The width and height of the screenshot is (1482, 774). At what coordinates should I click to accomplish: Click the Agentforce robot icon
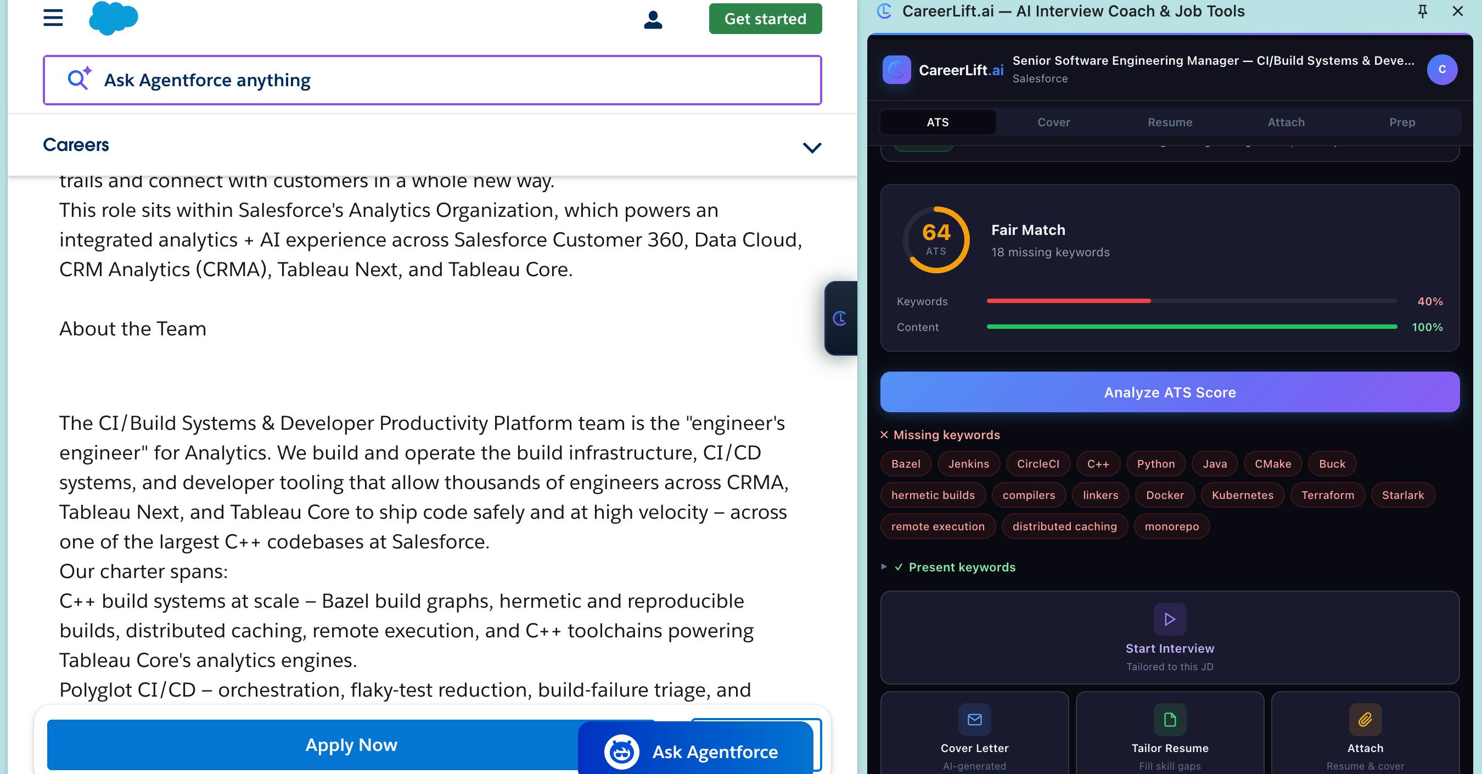(x=621, y=751)
